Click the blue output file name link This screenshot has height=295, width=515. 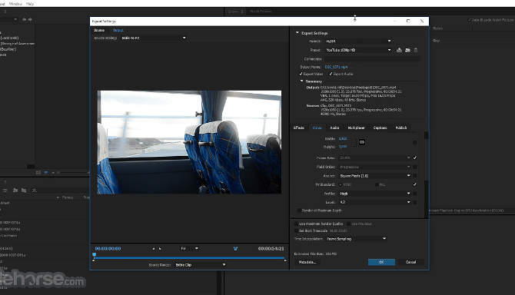(336, 67)
